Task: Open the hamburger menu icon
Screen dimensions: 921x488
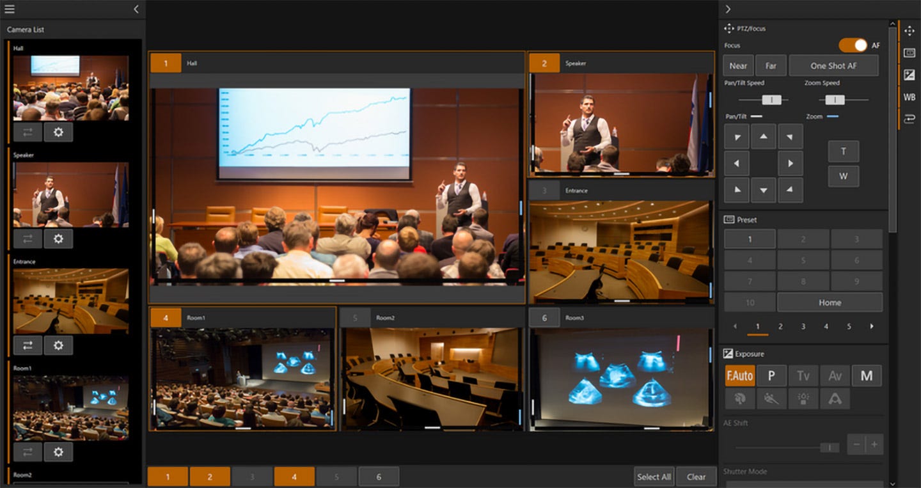Action: 10,9
